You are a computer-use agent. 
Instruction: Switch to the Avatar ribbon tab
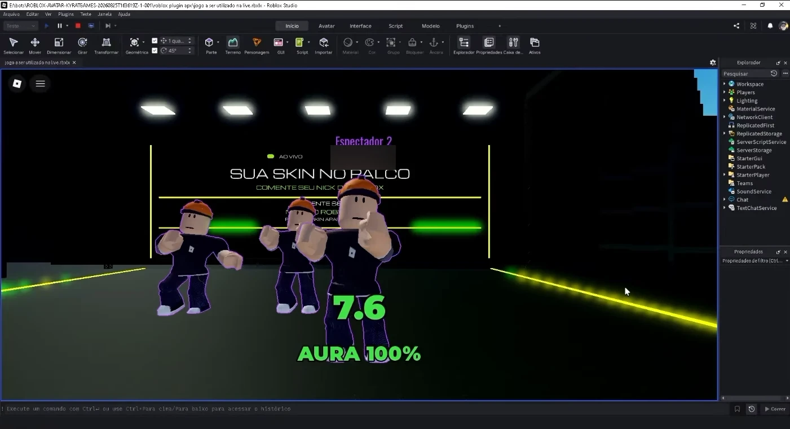(326, 26)
